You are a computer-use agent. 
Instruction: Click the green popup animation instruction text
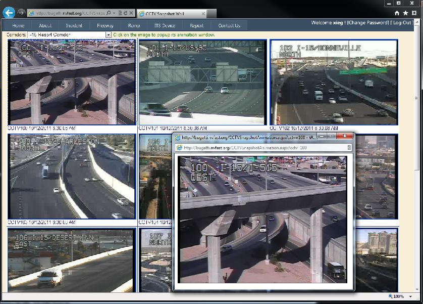tap(164, 35)
